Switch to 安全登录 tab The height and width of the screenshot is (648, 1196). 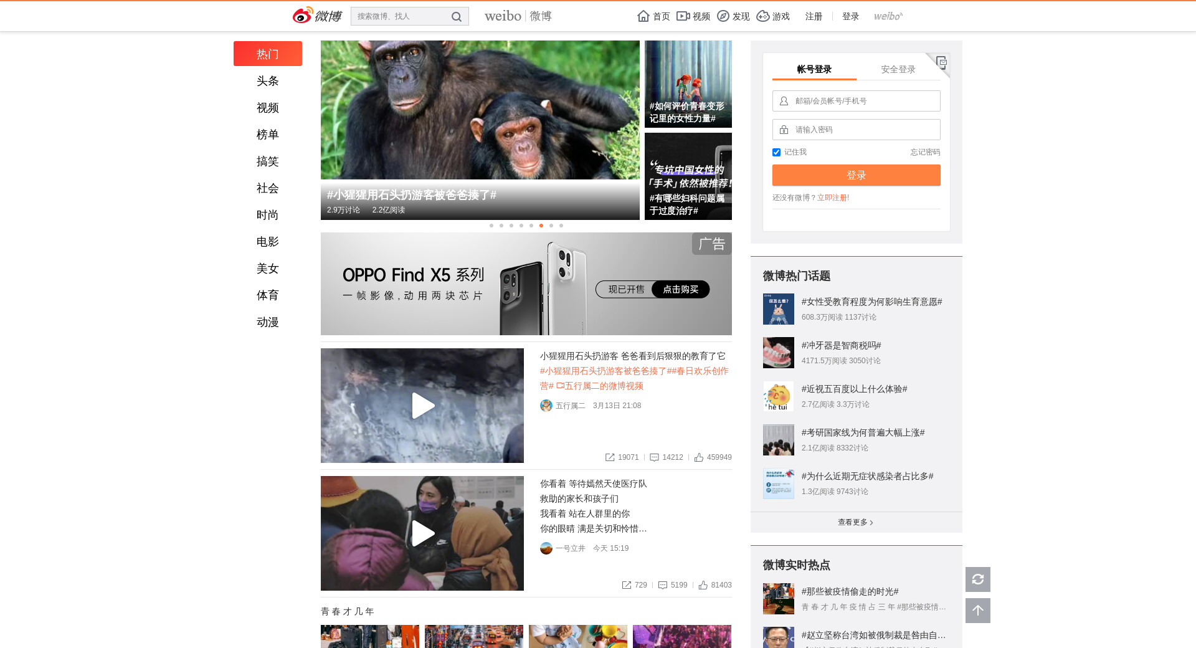click(x=898, y=69)
